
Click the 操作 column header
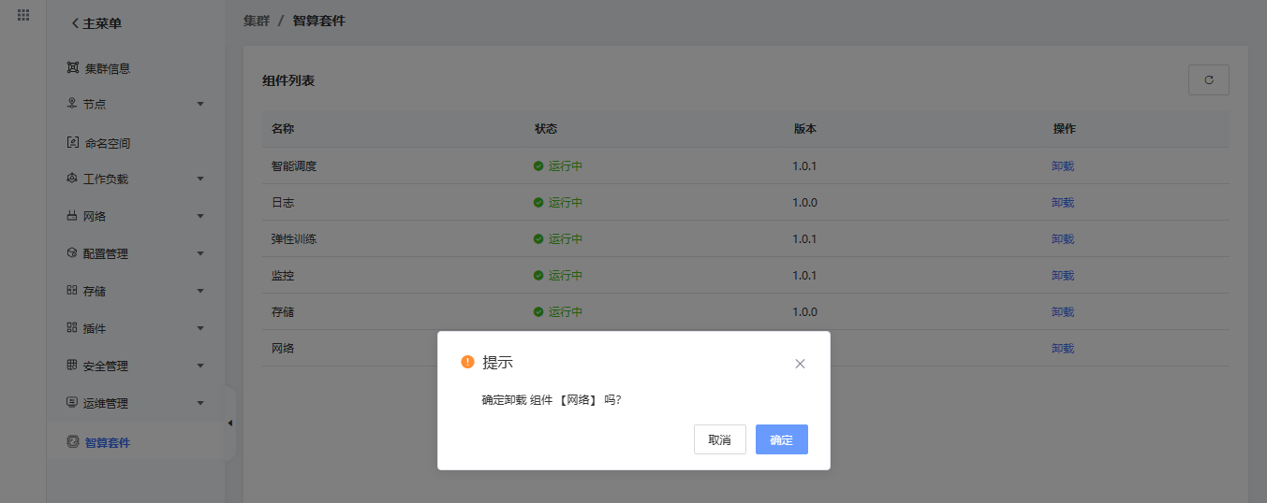tap(1065, 129)
